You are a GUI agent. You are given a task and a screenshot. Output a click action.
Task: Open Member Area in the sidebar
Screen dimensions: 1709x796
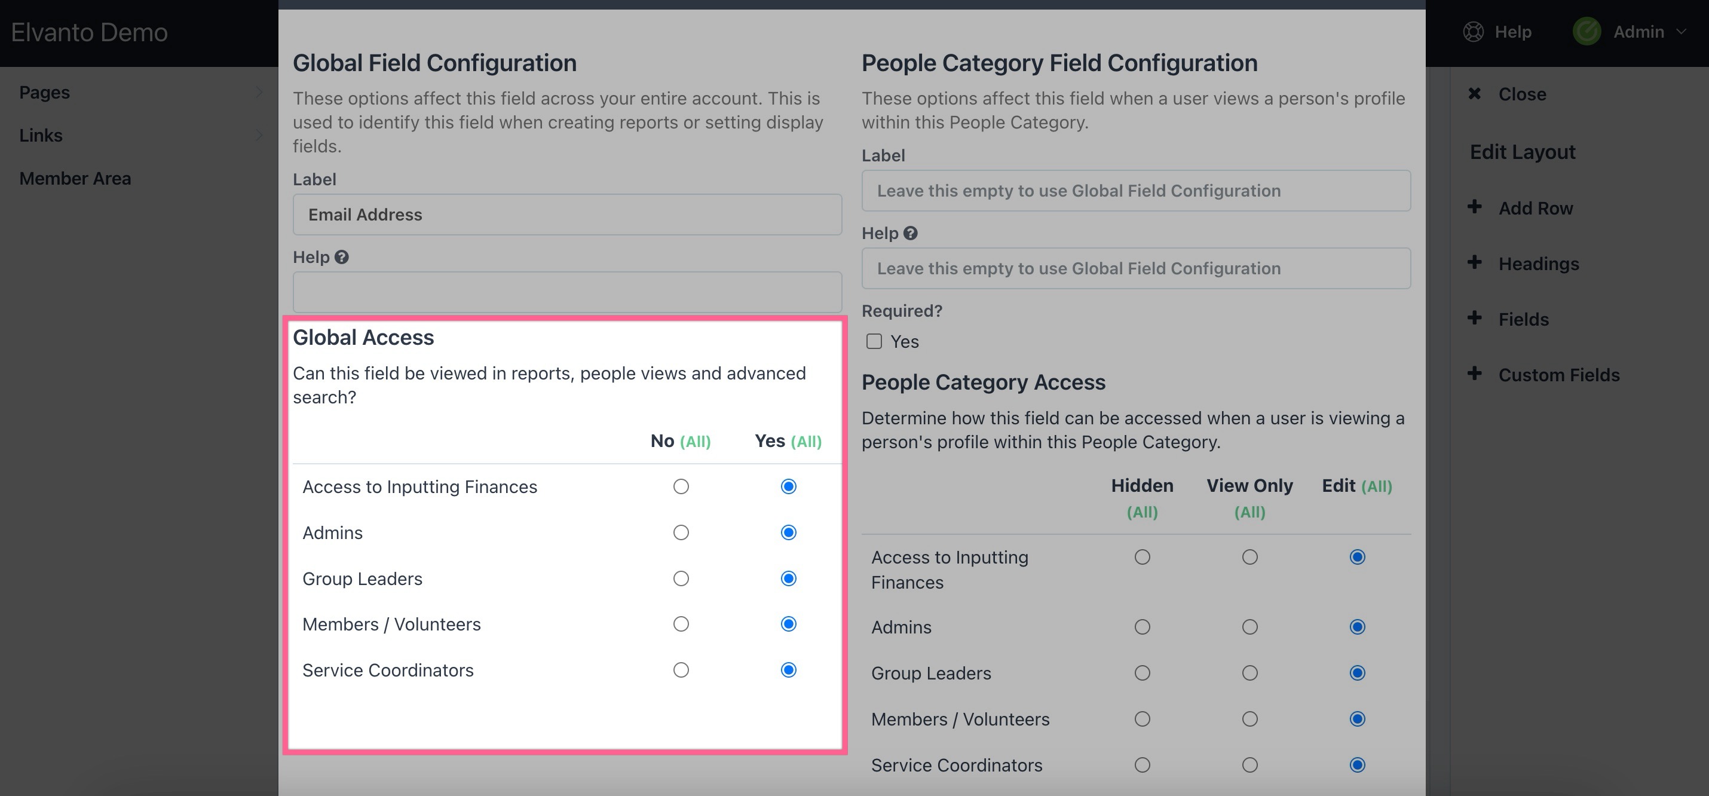(75, 179)
